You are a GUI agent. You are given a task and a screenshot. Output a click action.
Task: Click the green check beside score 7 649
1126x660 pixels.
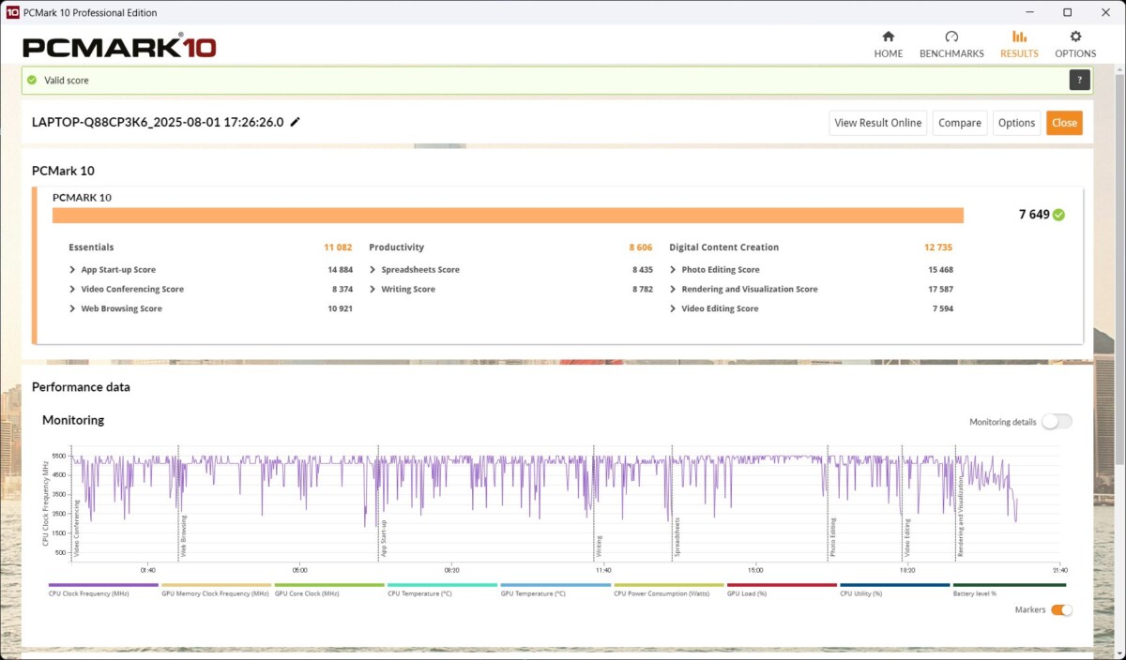(1058, 215)
